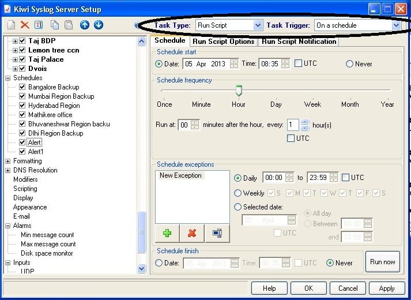Click the rename exception icon button

[x=217, y=233]
